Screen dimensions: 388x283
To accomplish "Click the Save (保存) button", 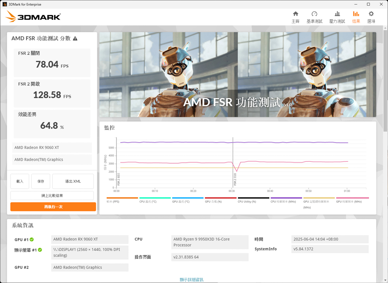I will [41, 181].
